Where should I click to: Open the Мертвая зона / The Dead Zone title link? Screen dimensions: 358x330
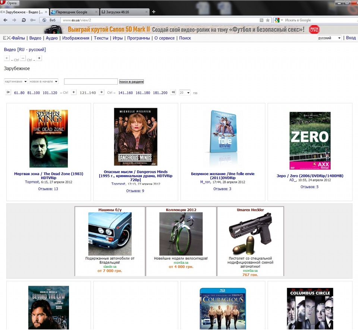pyautogui.click(x=48, y=175)
